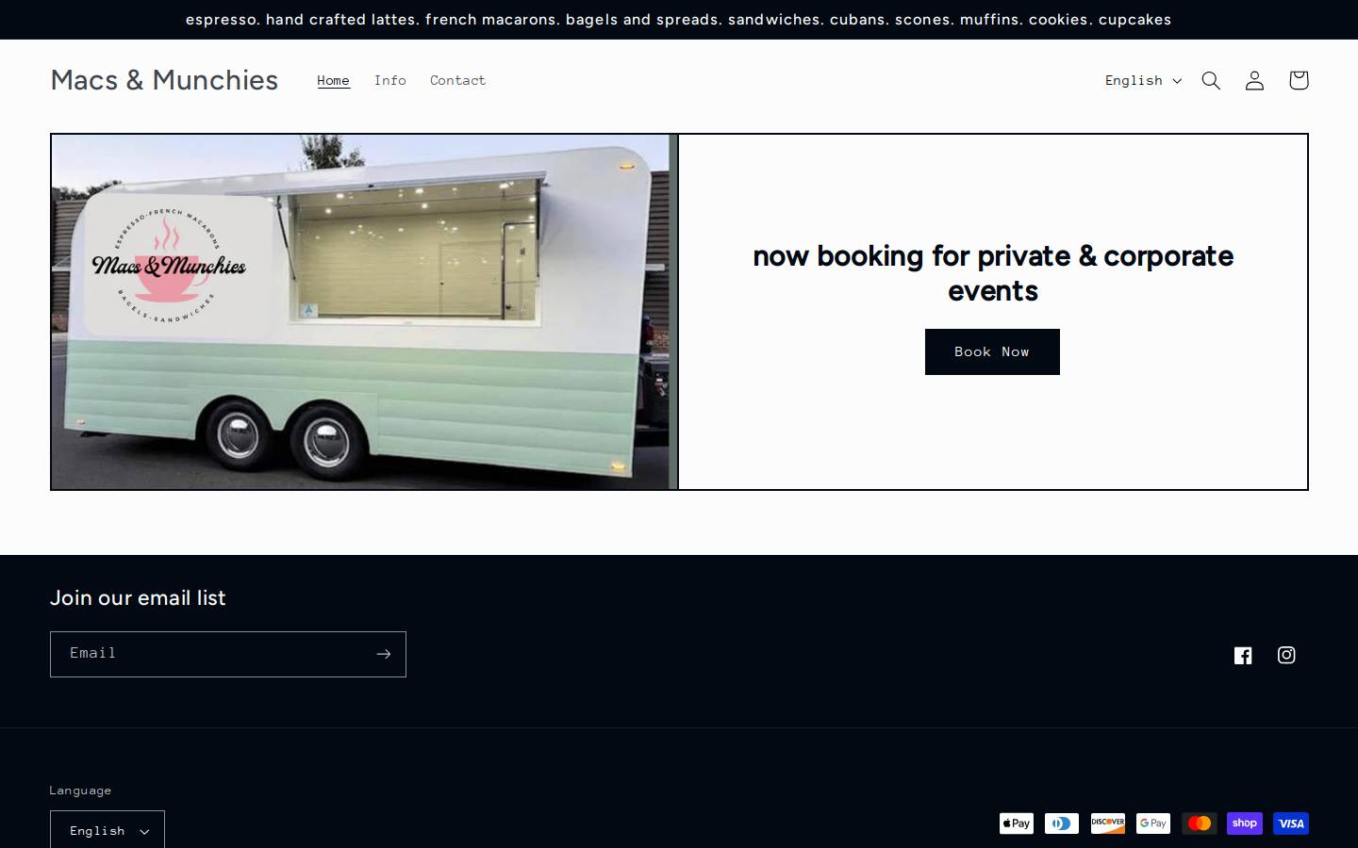Expand the header English language dropdown
This screenshot has height=848, width=1358.
tap(1143, 80)
